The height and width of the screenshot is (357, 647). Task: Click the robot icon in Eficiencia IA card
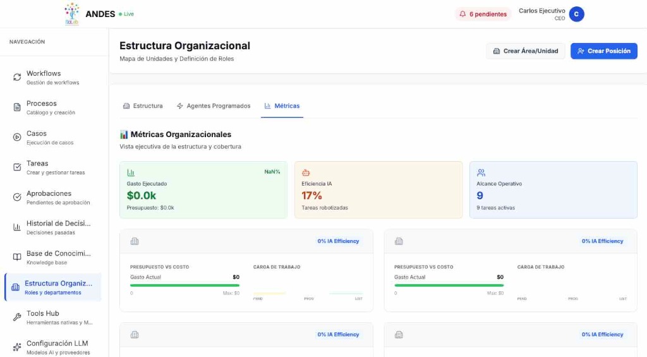306,172
